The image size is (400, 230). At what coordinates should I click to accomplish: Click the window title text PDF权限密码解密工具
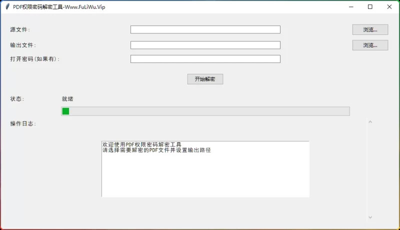(38, 7)
